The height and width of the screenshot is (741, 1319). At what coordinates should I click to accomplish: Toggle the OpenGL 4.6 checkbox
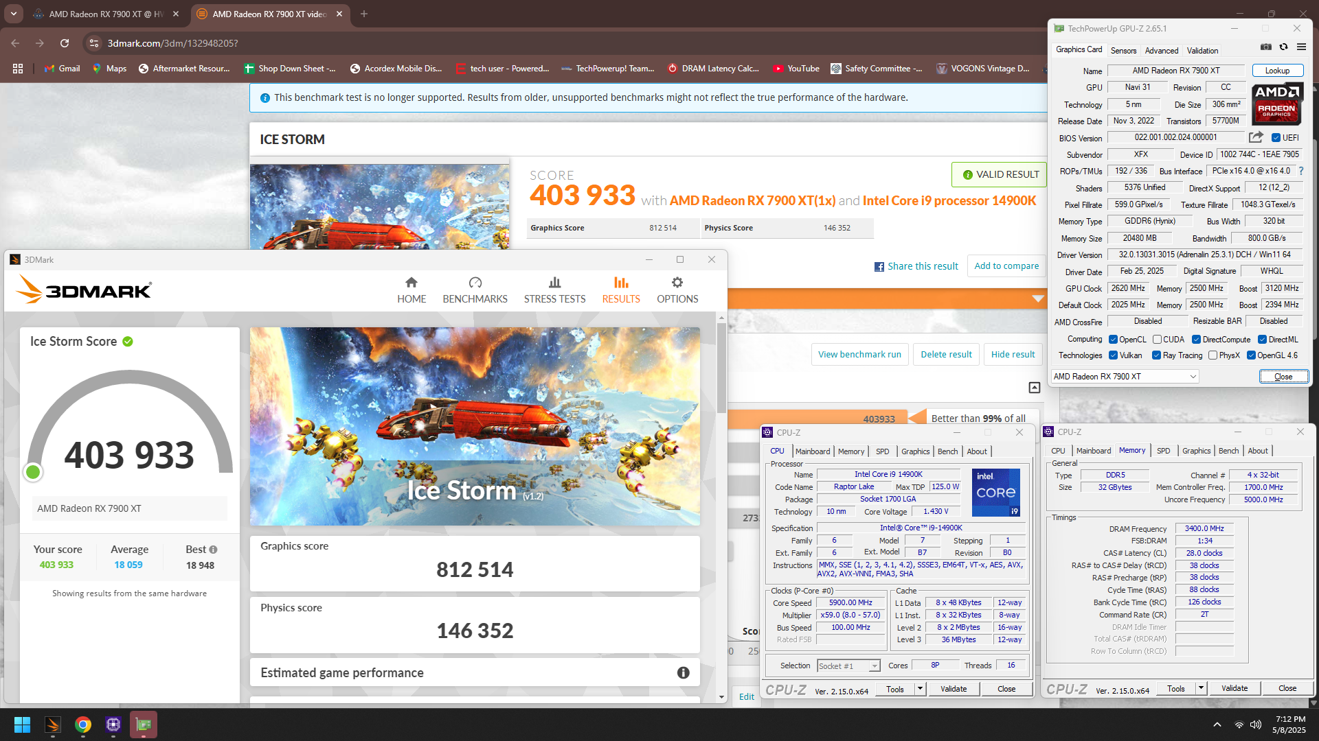point(1251,355)
